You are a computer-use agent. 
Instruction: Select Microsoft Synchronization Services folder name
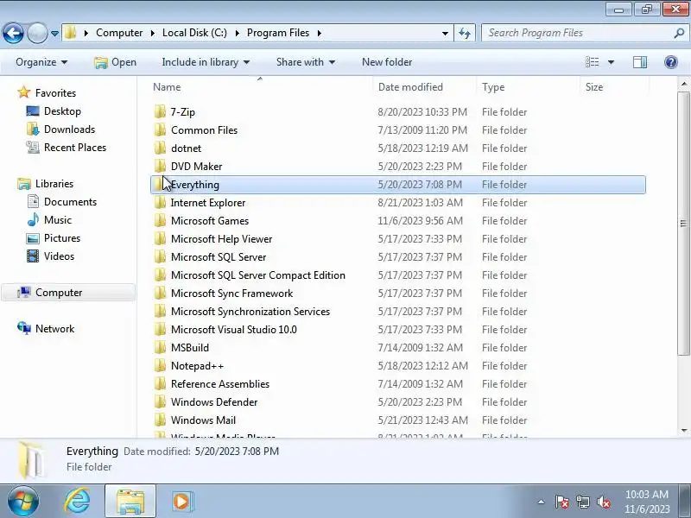coord(250,312)
